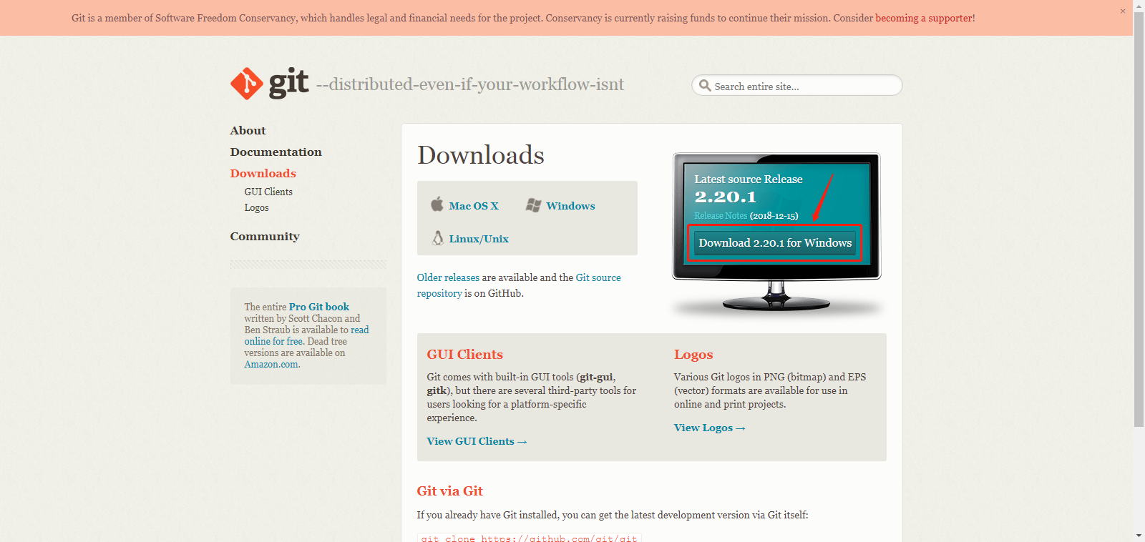Focus the Search entire site field
The width and height of the screenshot is (1145, 542).
796,86
